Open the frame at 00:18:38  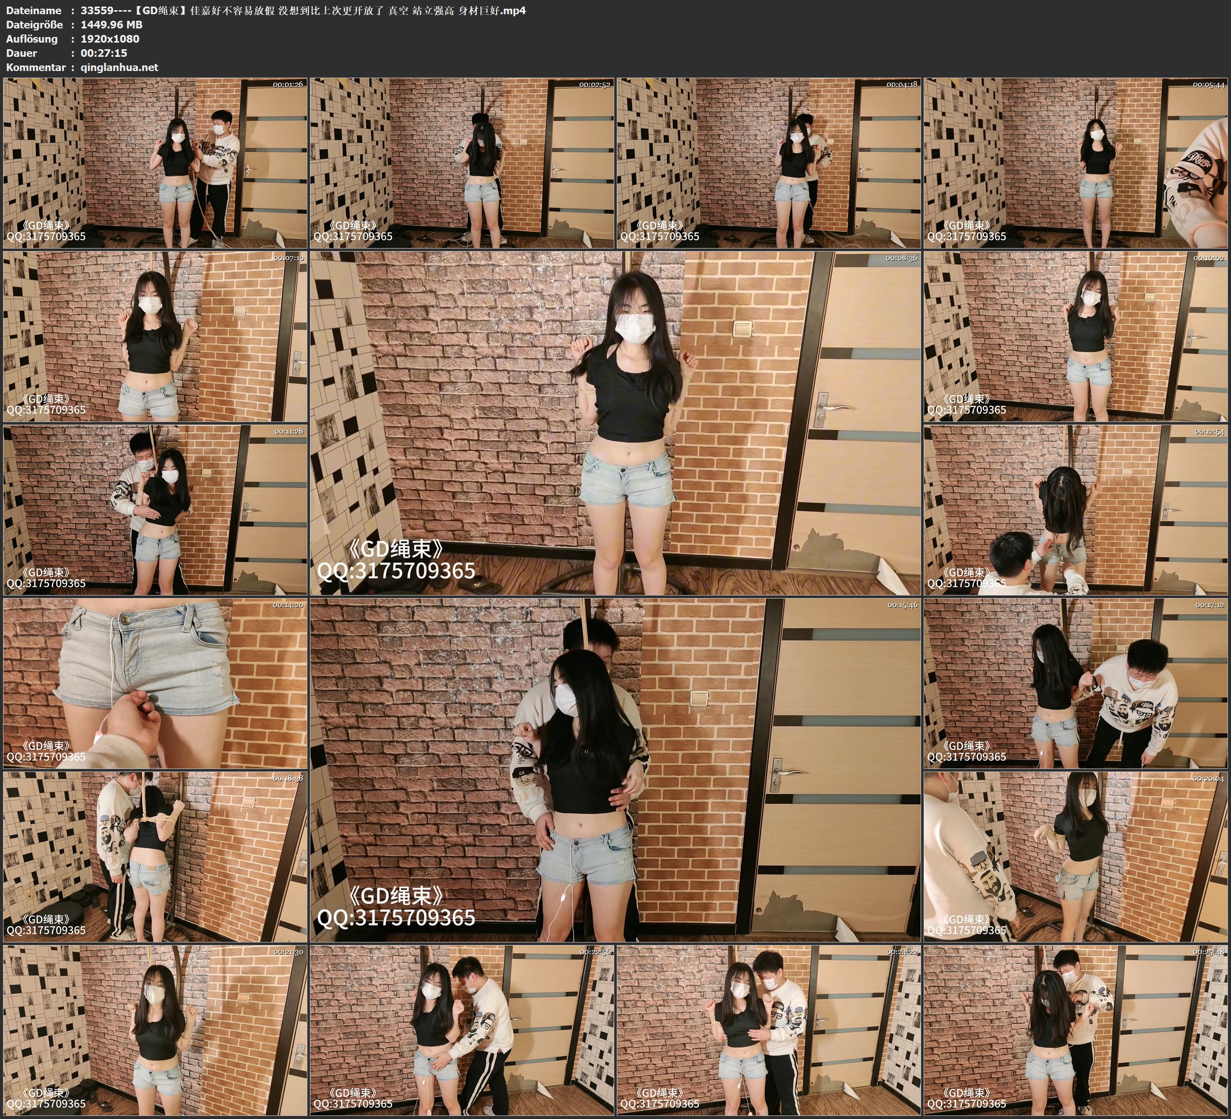(155, 856)
